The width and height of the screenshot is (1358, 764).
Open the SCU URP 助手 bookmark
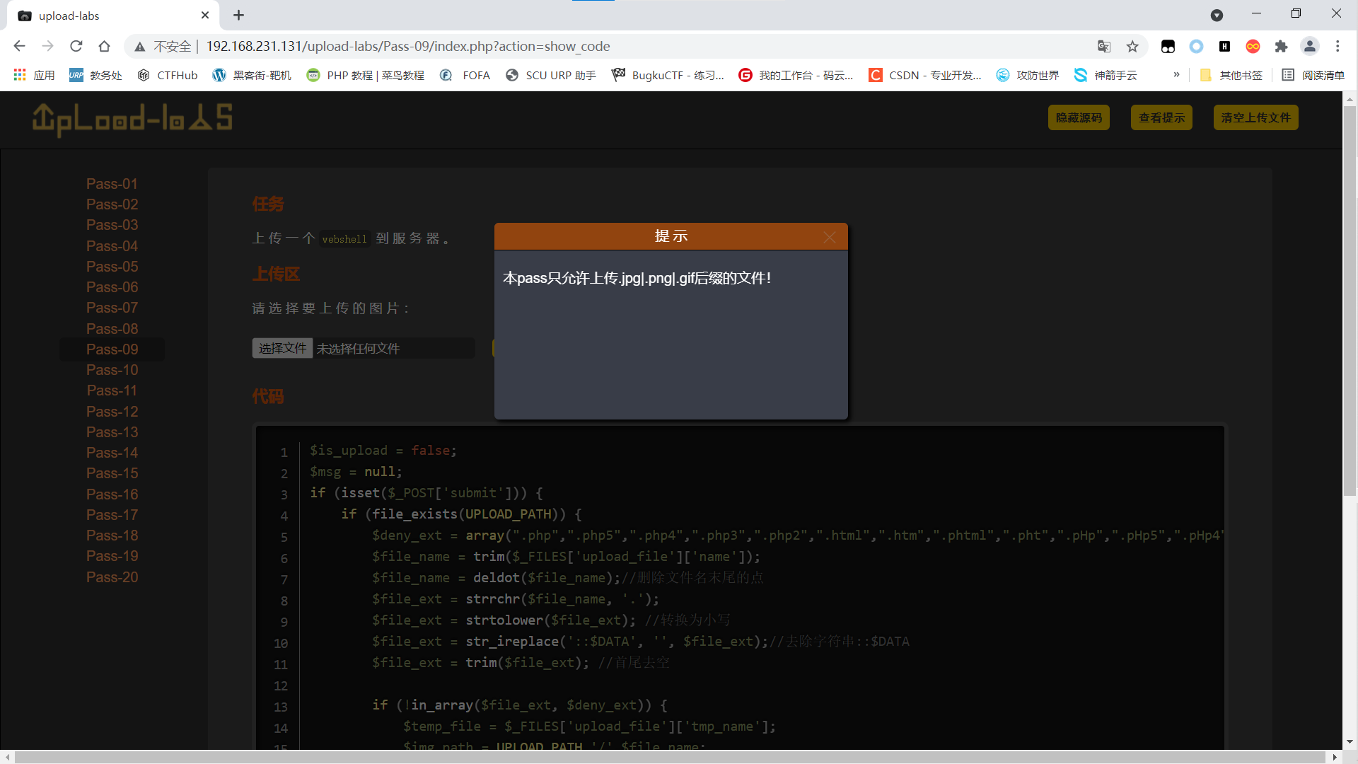(551, 75)
